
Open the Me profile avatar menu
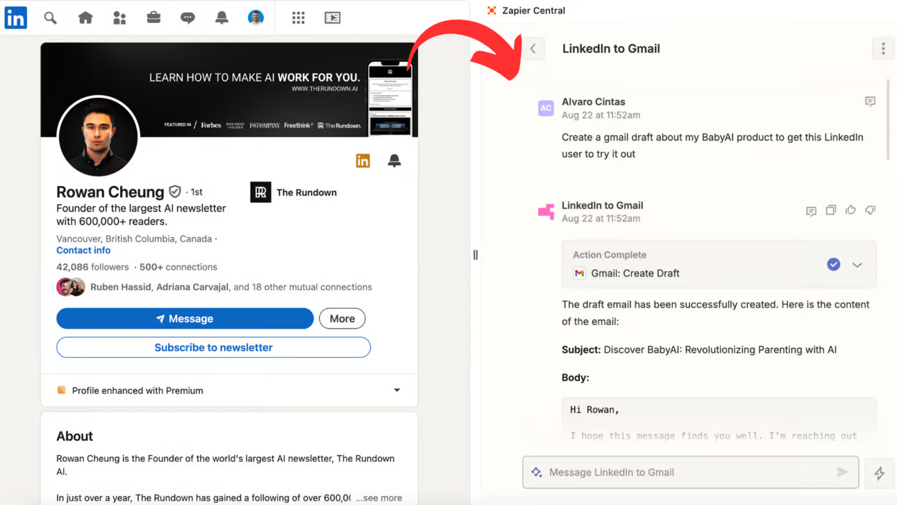(255, 18)
